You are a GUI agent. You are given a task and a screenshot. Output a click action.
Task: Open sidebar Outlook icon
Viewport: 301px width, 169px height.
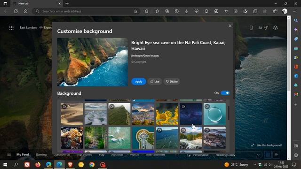pyautogui.click(x=296, y=76)
